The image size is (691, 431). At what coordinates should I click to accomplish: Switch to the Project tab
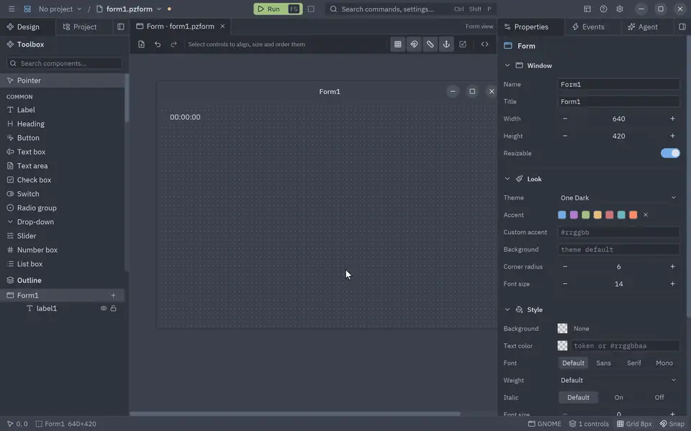[80, 27]
